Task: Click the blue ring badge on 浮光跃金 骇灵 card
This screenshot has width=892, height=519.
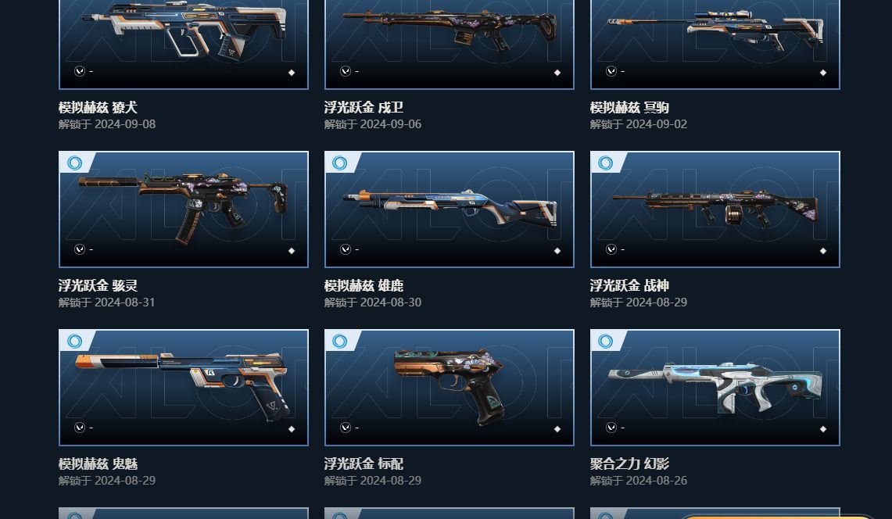Action: (x=74, y=163)
